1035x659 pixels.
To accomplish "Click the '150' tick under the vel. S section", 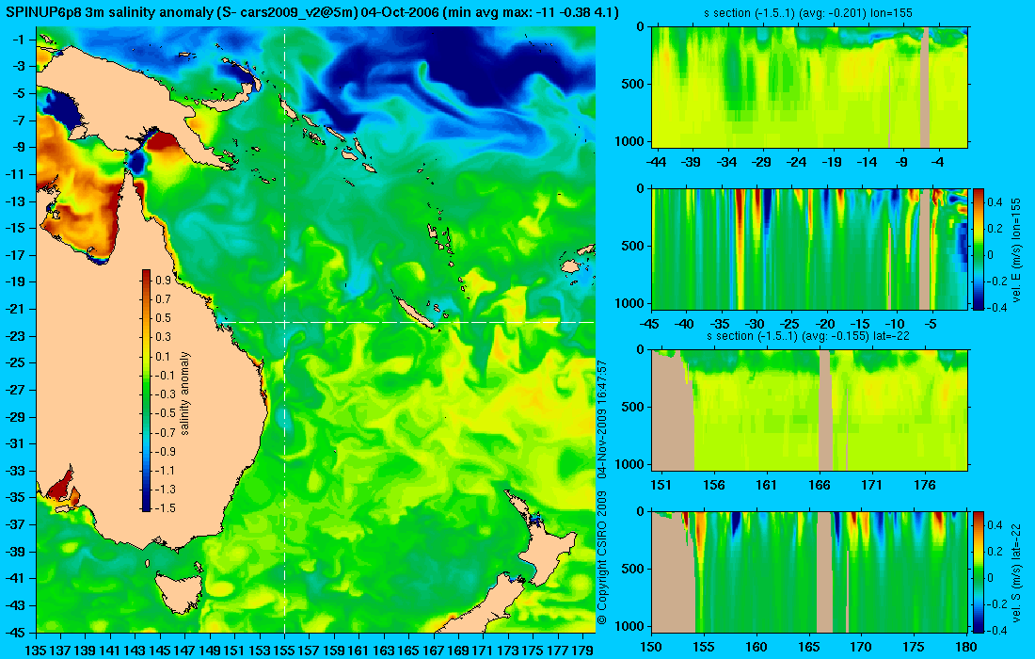I will tap(651, 647).
